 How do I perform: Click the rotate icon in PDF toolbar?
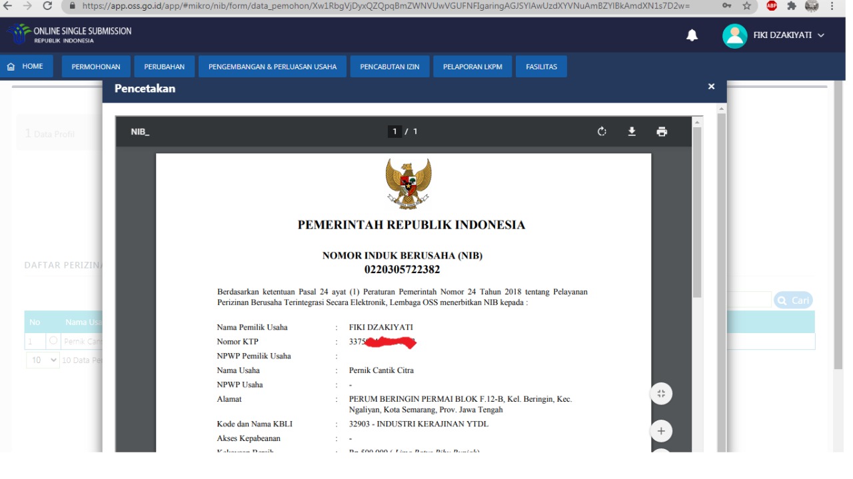click(602, 132)
